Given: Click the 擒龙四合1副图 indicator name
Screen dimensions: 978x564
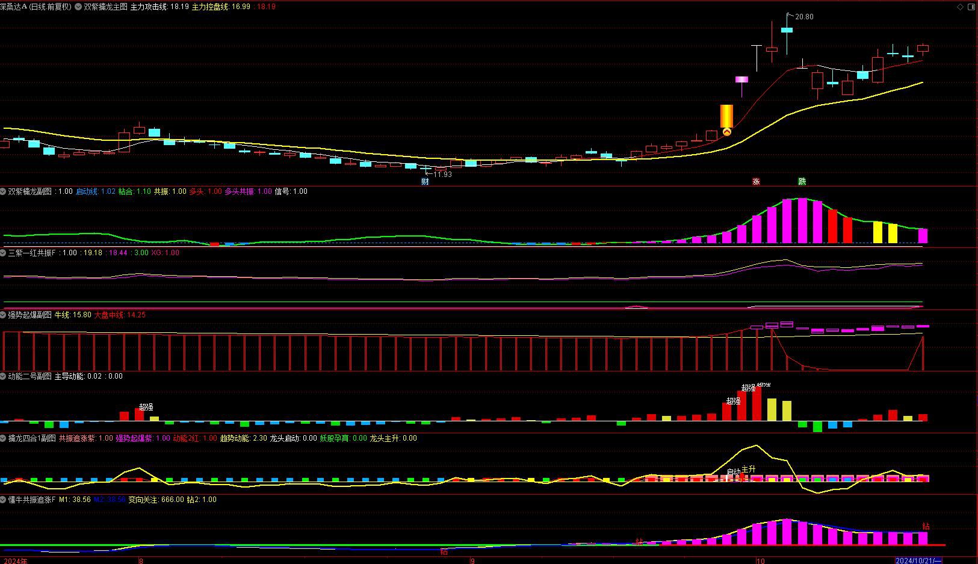Looking at the screenshot, I should pos(32,438).
